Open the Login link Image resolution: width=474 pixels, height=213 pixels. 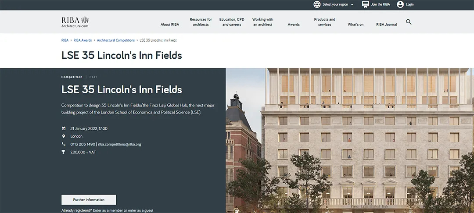coord(409,4)
